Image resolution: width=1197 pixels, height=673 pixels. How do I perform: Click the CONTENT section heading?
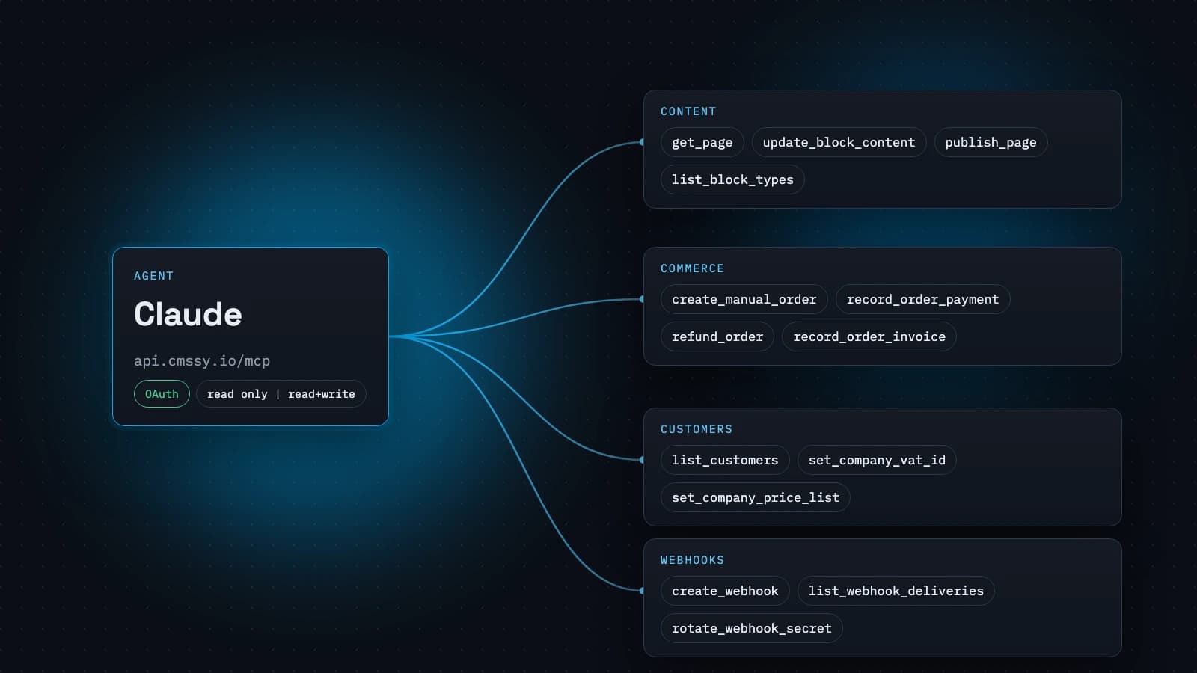688,111
